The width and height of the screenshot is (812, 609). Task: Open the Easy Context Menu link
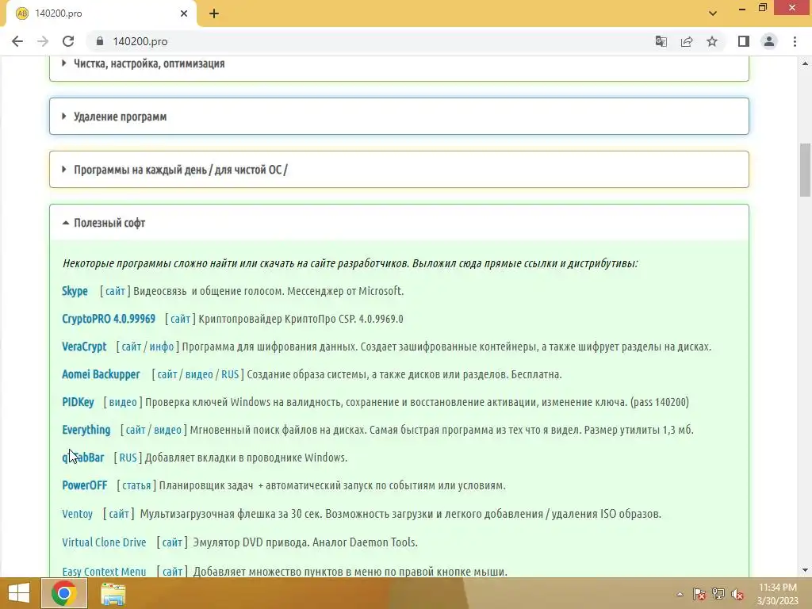[x=104, y=571]
